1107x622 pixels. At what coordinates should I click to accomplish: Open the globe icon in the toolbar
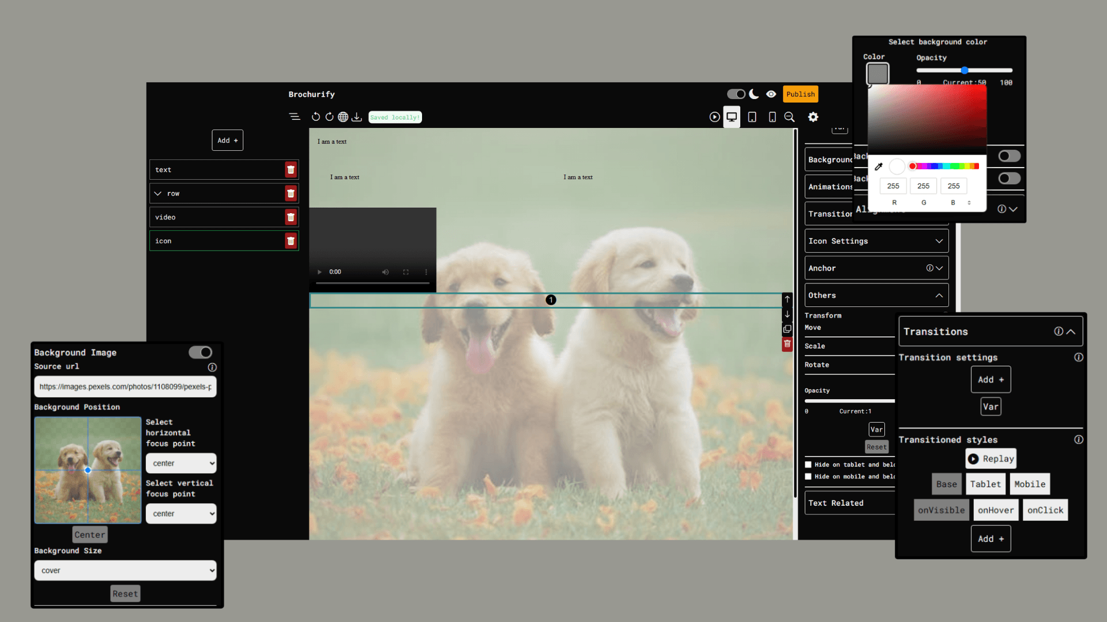click(343, 117)
